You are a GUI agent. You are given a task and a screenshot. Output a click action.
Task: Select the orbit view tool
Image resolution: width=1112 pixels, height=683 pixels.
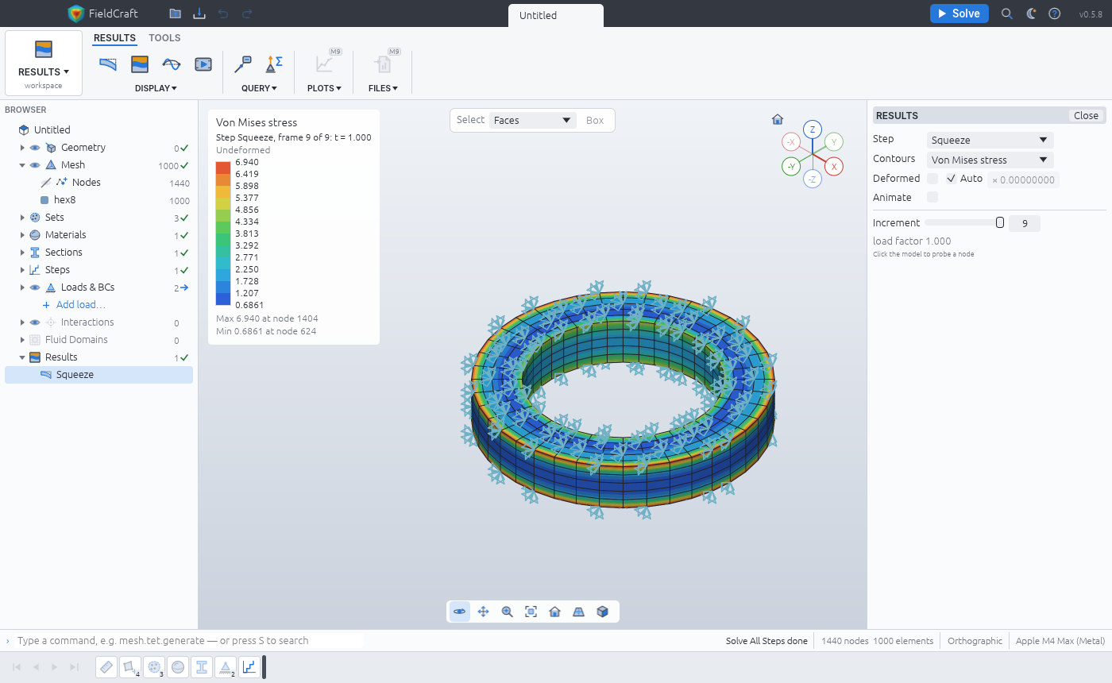click(460, 612)
